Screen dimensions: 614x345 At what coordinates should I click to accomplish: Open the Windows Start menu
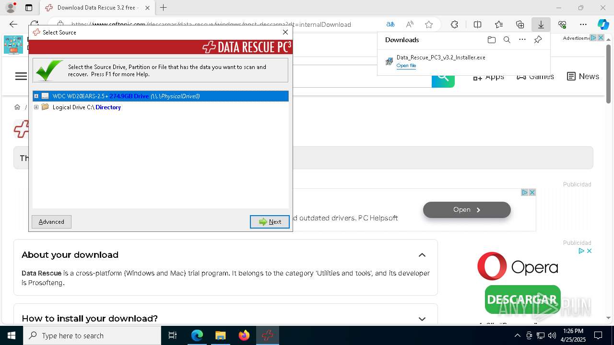(x=12, y=335)
